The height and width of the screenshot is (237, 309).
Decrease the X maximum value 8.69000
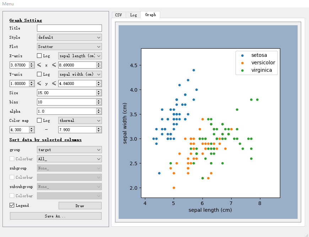(x=99, y=66)
